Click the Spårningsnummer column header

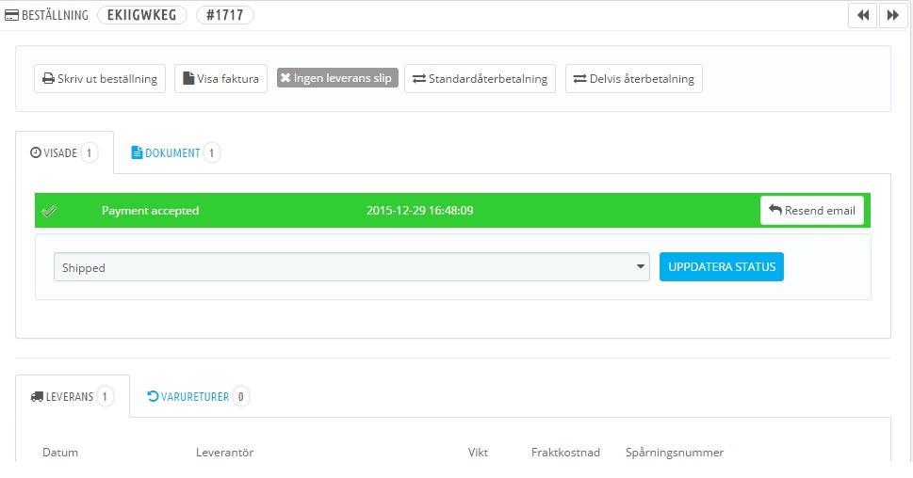675,453
